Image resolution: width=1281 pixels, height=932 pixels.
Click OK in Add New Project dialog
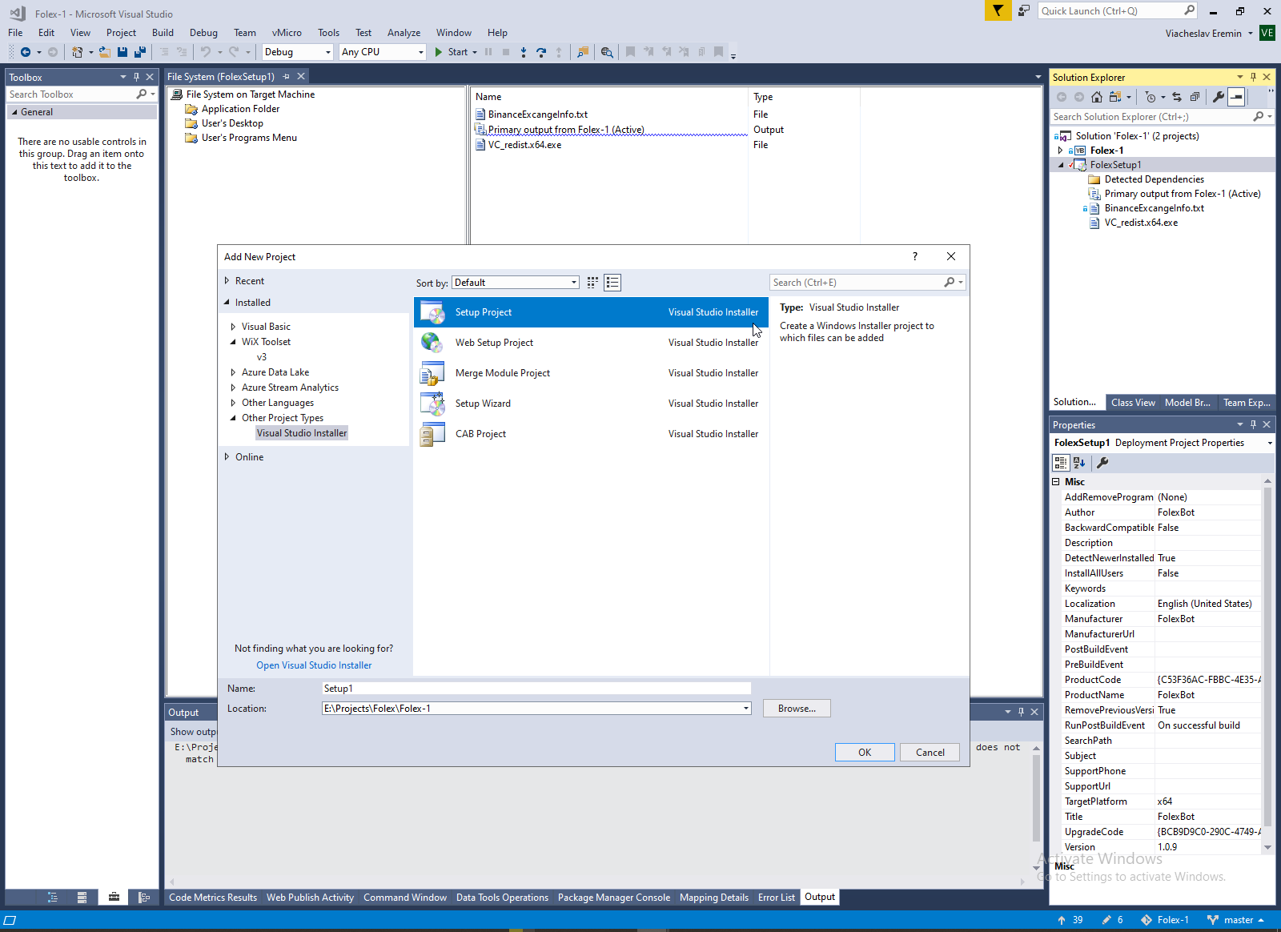coord(865,753)
